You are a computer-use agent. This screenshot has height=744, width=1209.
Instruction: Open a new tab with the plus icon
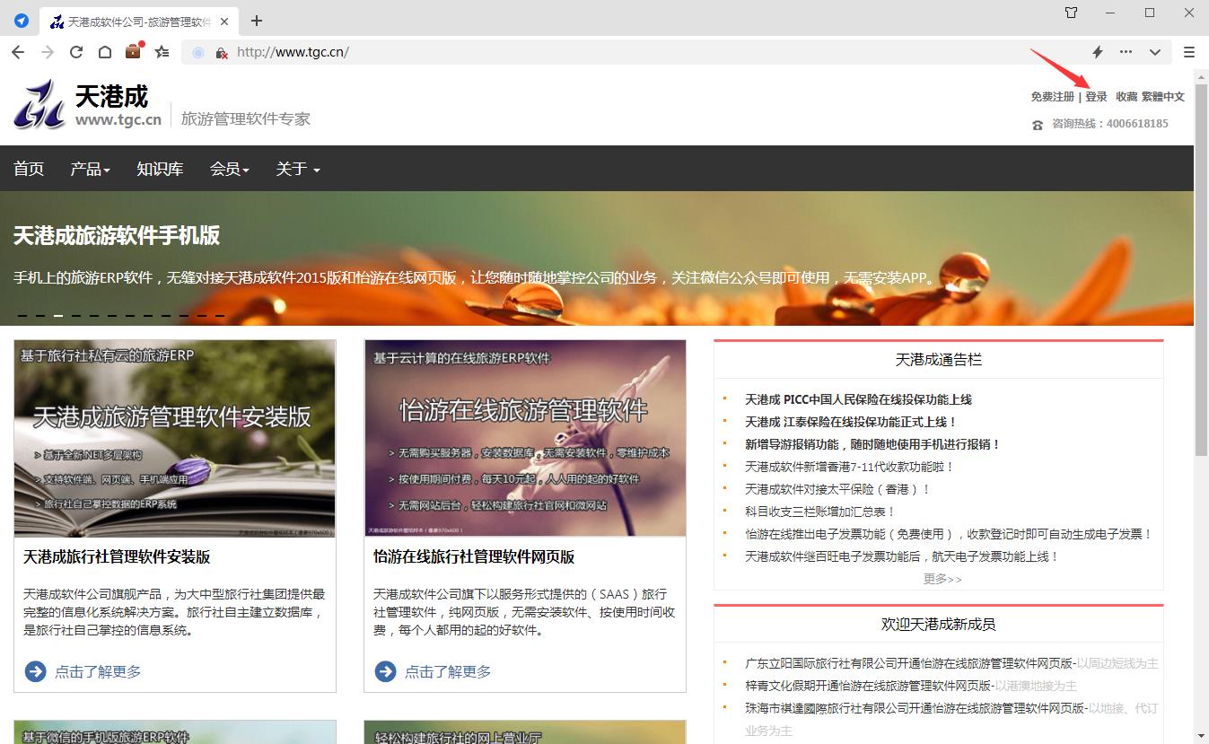pos(257,21)
